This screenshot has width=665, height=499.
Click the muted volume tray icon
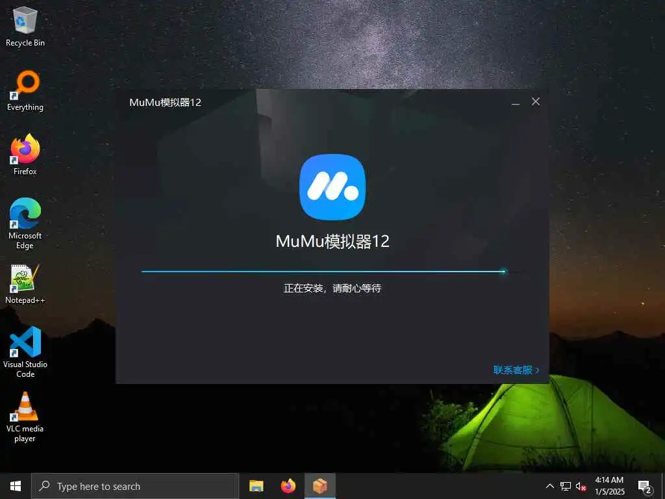581,486
